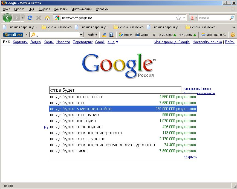Open the 'Войти' sign-in link
Screen dimensions: 237x189
tap(230, 42)
